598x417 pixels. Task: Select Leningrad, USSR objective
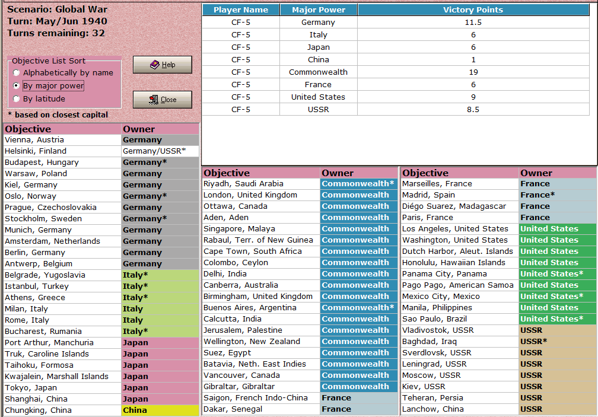[x=460, y=364]
